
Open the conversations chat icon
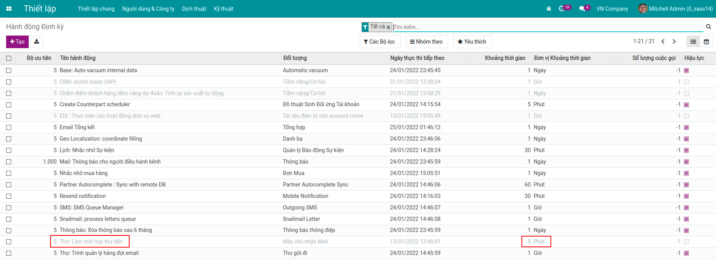(x=582, y=8)
